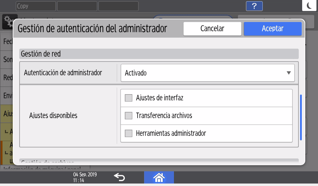Click the Ajustes disponibles label
318x186 pixels.
(x=53, y=116)
